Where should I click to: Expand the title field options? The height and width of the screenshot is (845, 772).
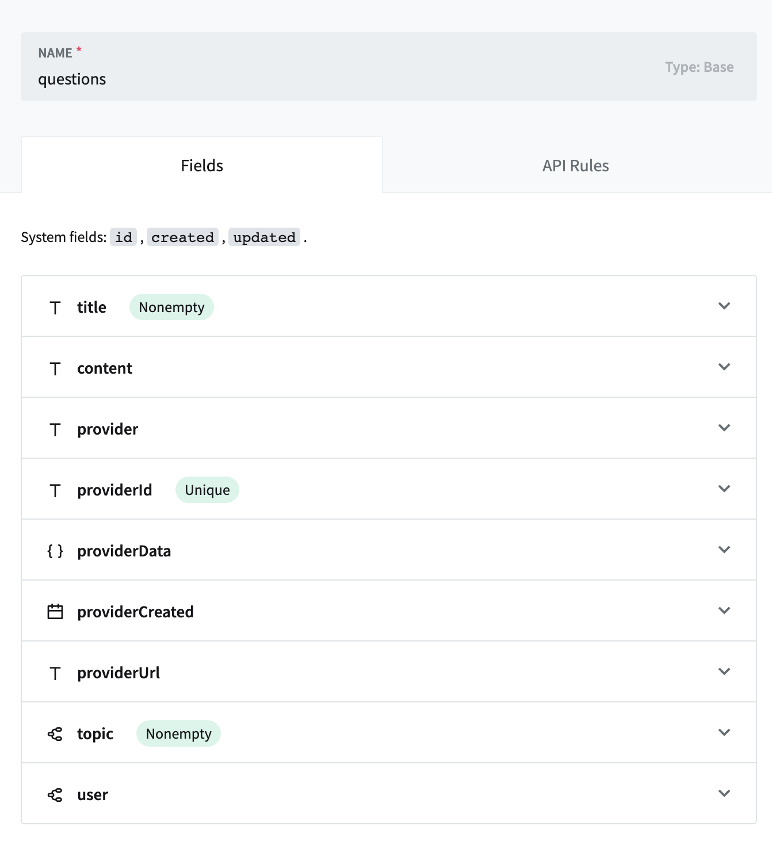click(x=724, y=306)
